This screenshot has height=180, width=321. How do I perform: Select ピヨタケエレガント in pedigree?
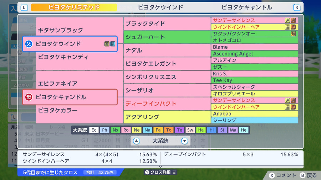167,64
